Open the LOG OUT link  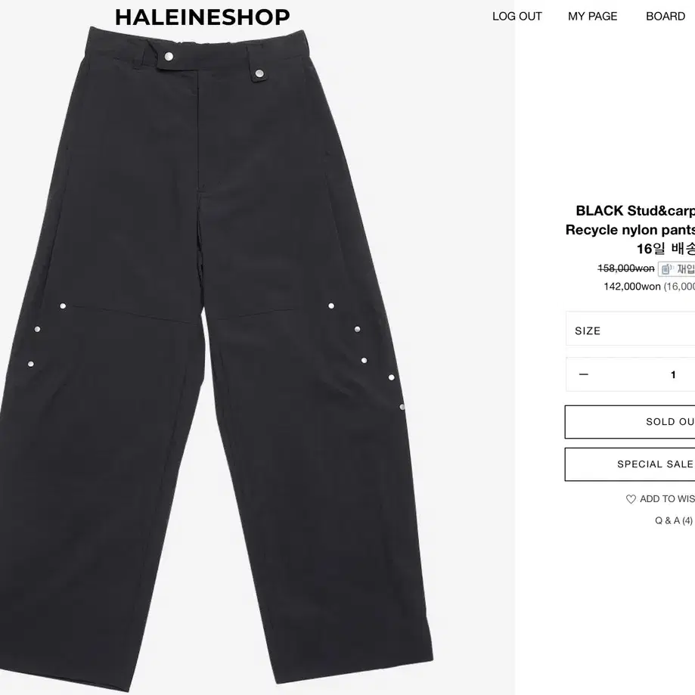click(517, 17)
